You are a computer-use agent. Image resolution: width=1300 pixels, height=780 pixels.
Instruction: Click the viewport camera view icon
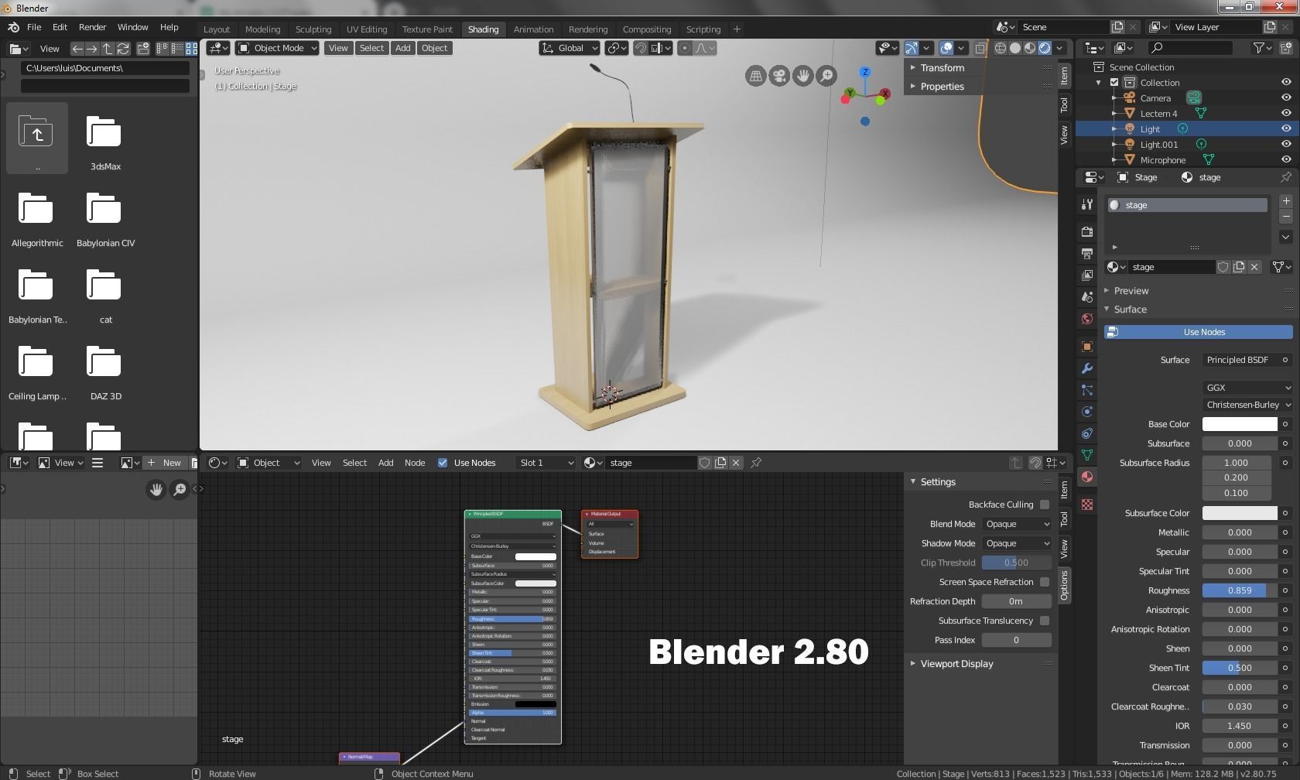point(779,76)
